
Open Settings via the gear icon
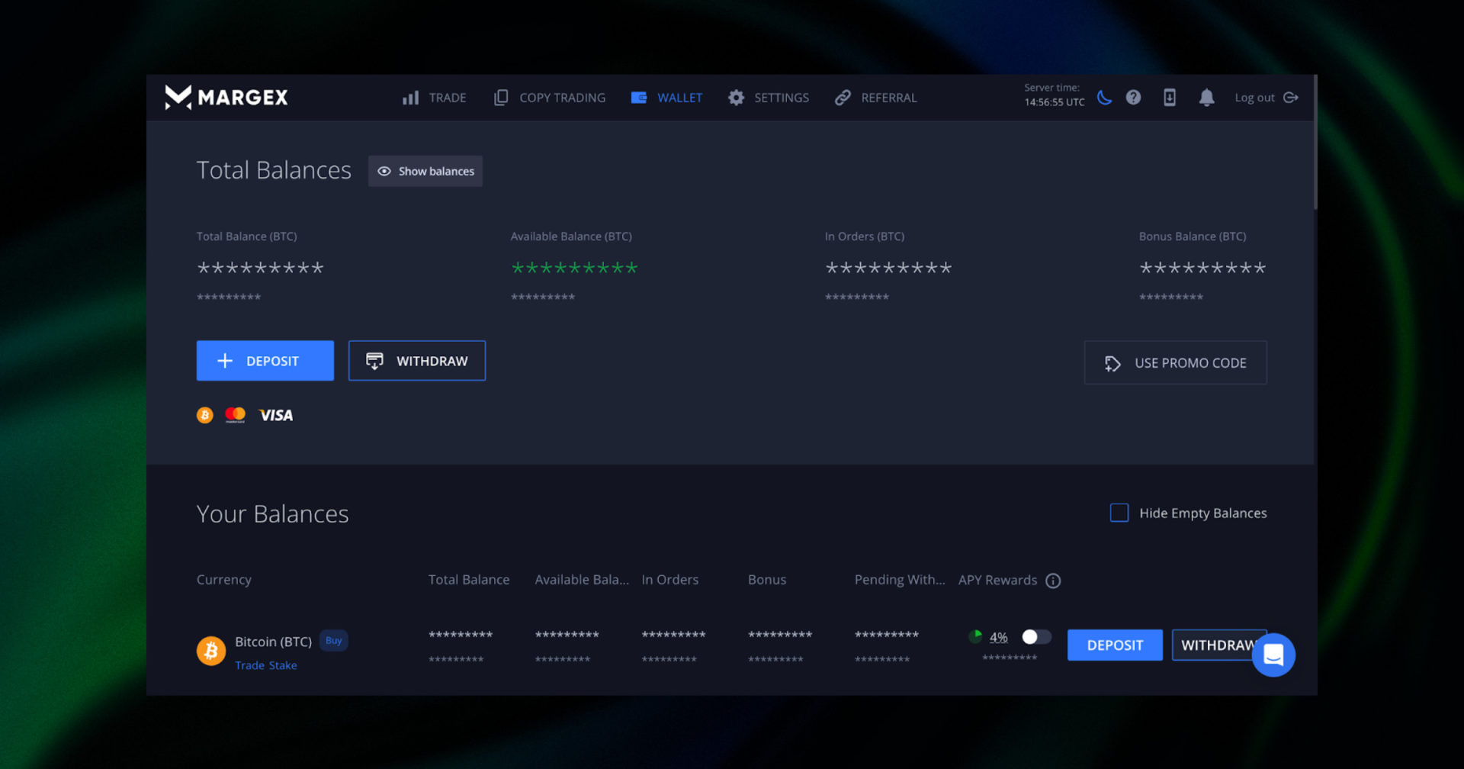736,98
